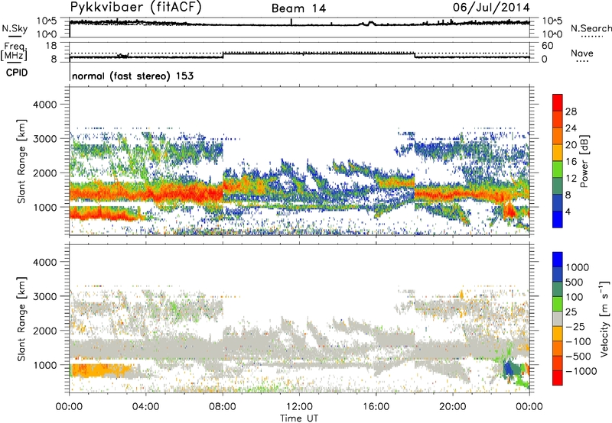Screen dimensions: 612x423
Task: Click the 12:00 time tick label
Action: click(299, 407)
